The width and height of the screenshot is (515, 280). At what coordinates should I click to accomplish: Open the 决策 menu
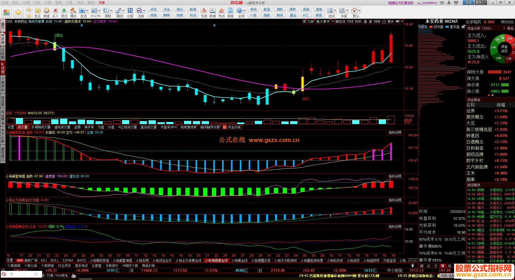(101, 3)
